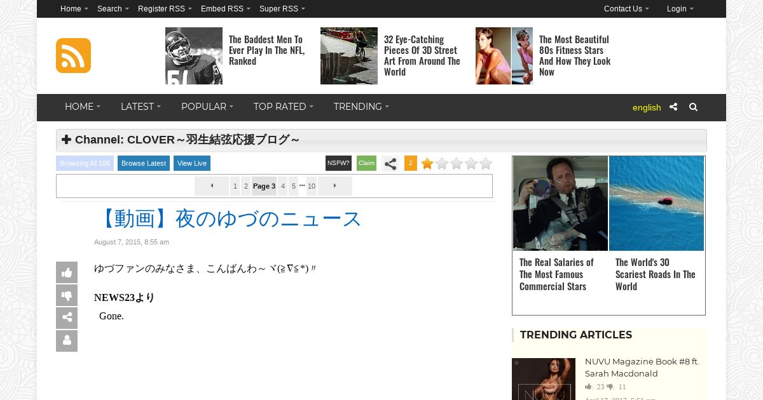This screenshot has height=400, width=763.
Task: Expand Super RSS dropdown
Action: coord(282,9)
